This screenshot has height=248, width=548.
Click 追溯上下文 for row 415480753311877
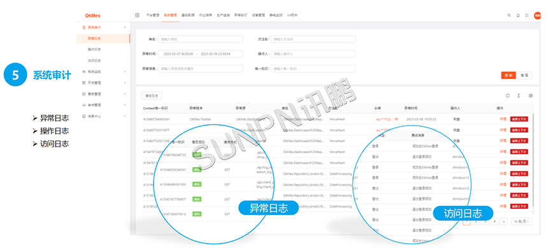click(x=519, y=130)
